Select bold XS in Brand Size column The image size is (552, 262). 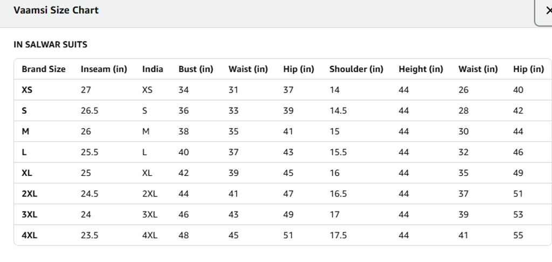(27, 90)
